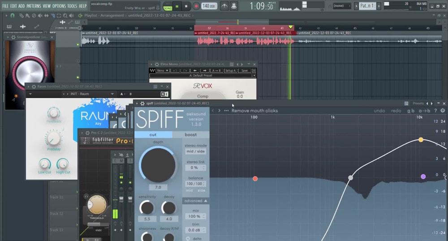
Task: Select the playlist playback speaker tool
Action: click(71, 16)
